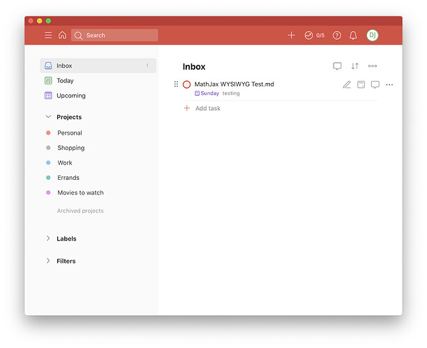This screenshot has width=427, height=348.
Task: Click the Filters heading
Action: pyautogui.click(x=66, y=261)
